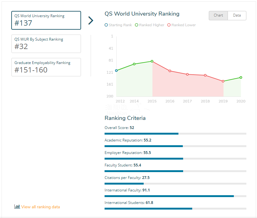This screenshot has width=257, height=218.
Task: Click the International Students progress bar
Action: coord(175,209)
